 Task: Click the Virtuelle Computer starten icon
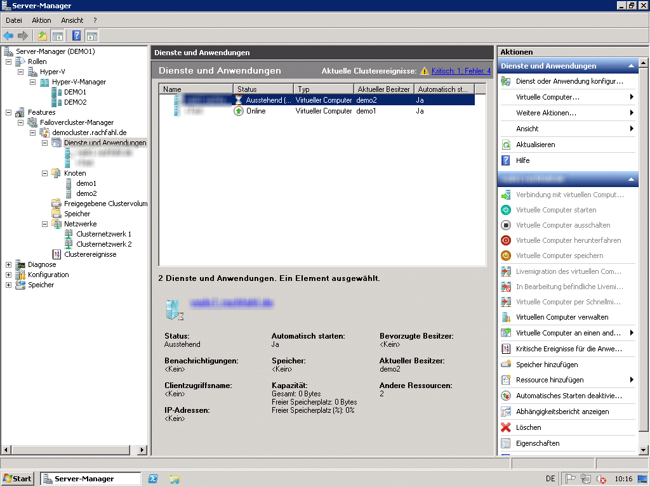coord(506,210)
